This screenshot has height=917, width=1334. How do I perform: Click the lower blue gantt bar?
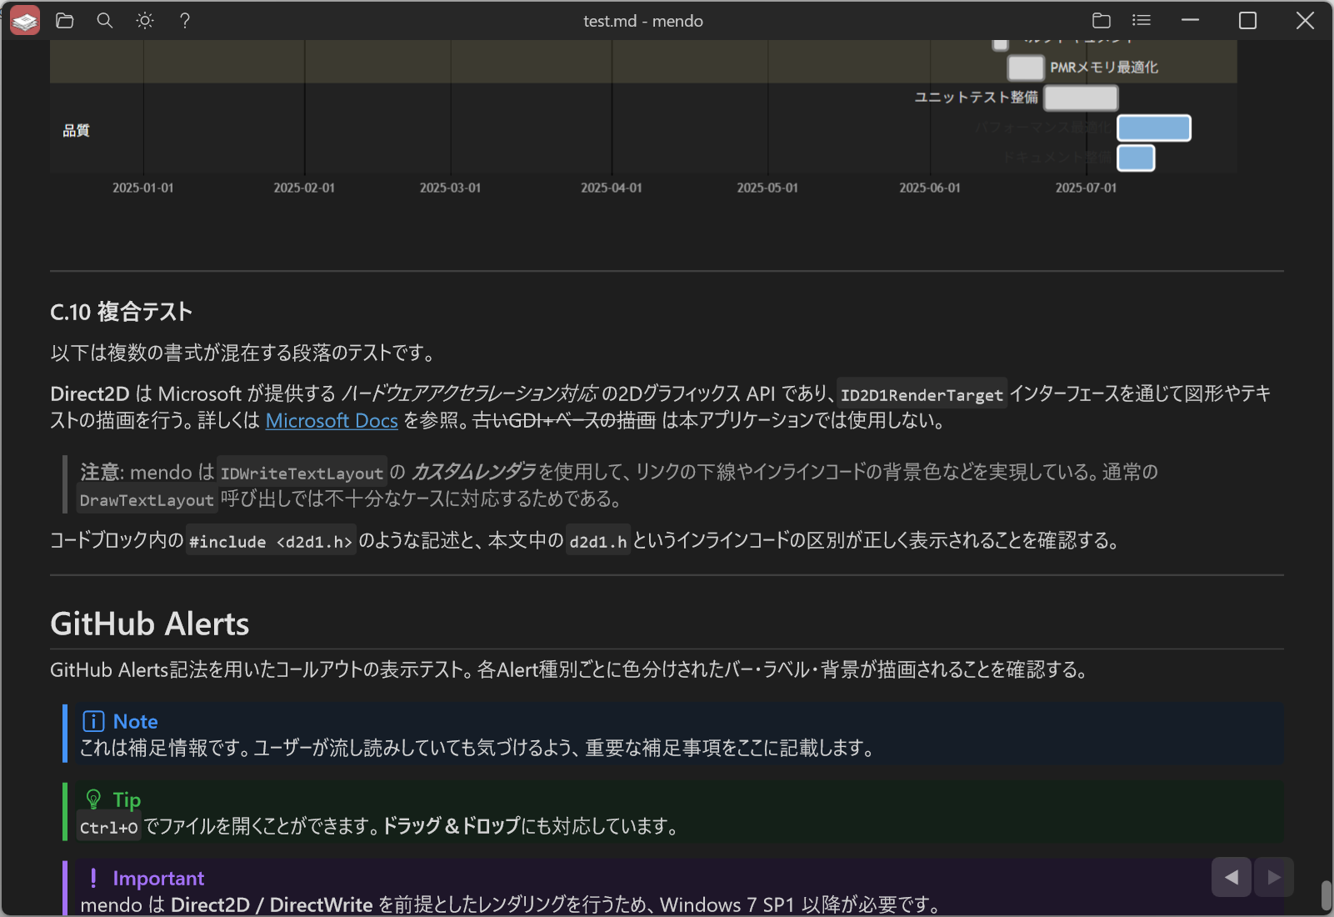click(1136, 158)
